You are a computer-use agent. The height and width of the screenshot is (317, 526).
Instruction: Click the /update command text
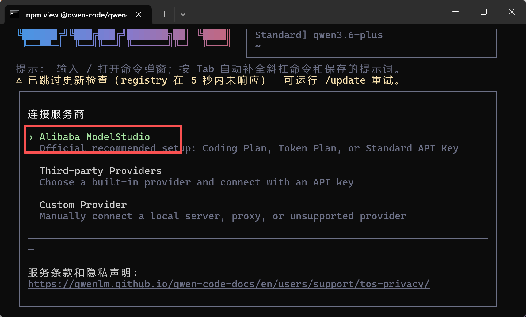click(x=345, y=80)
